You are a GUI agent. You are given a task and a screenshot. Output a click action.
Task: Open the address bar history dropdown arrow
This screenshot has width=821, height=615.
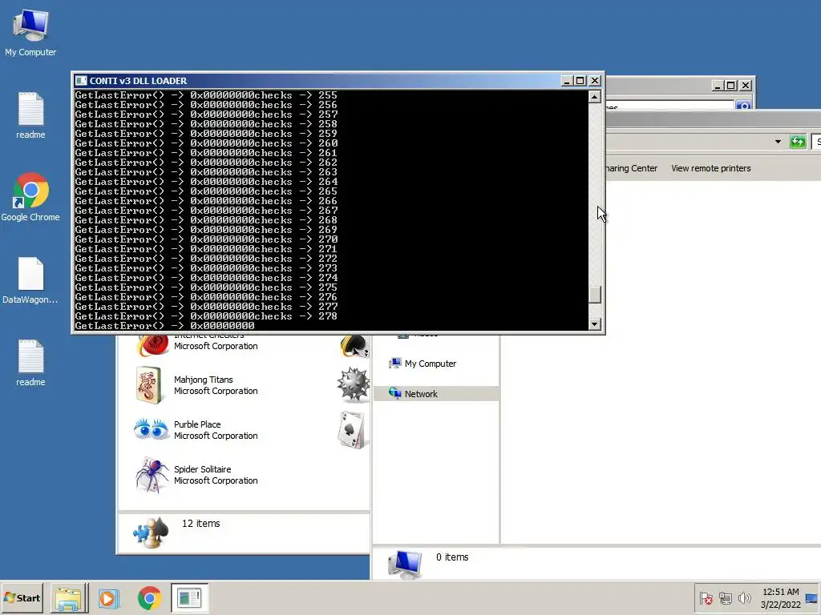click(x=778, y=142)
